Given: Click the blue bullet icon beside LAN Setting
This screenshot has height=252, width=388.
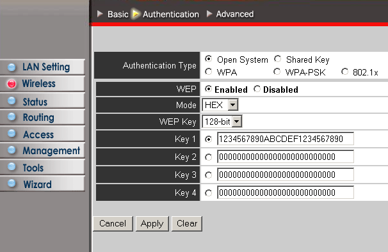Looking at the screenshot, I should click(x=12, y=67).
